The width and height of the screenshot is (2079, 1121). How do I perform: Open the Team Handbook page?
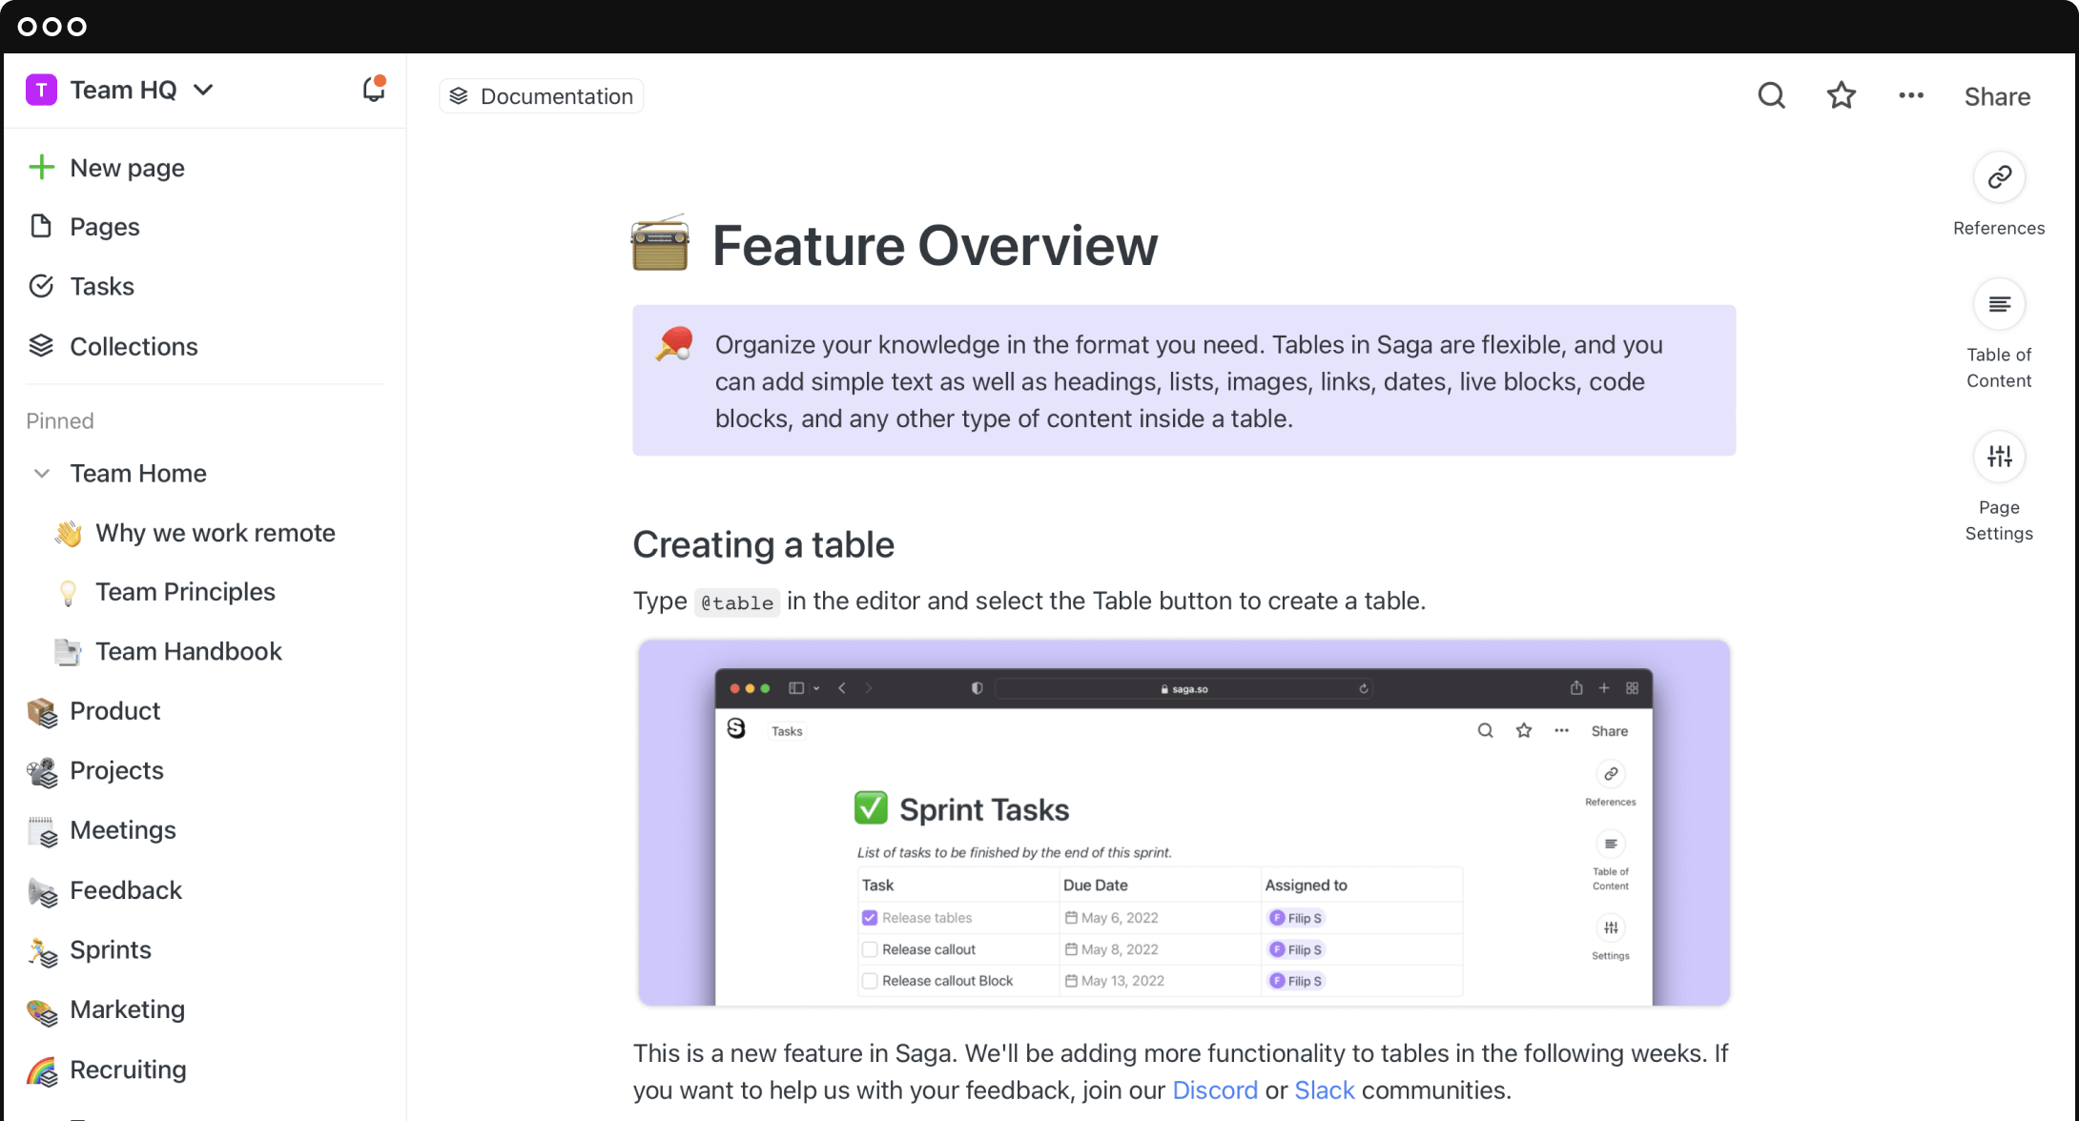188,651
